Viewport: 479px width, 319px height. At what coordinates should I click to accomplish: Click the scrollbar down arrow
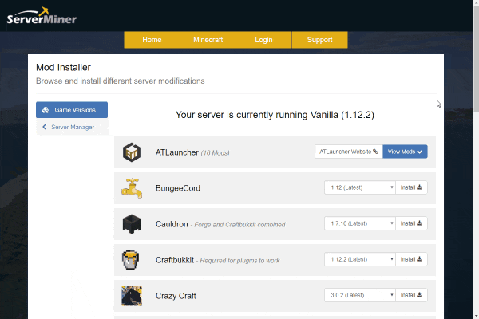476,316
